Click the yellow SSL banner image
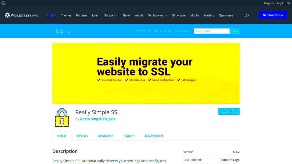The image size is (292, 164). coord(146,73)
